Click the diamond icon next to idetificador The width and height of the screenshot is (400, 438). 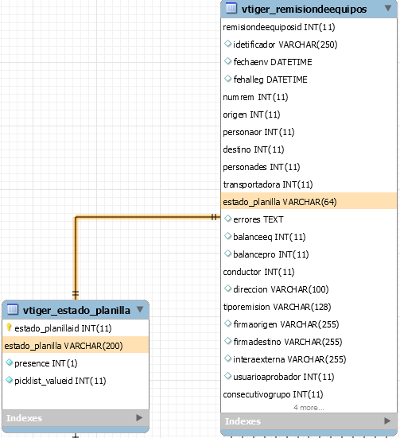pyautogui.click(x=227, y=44)
